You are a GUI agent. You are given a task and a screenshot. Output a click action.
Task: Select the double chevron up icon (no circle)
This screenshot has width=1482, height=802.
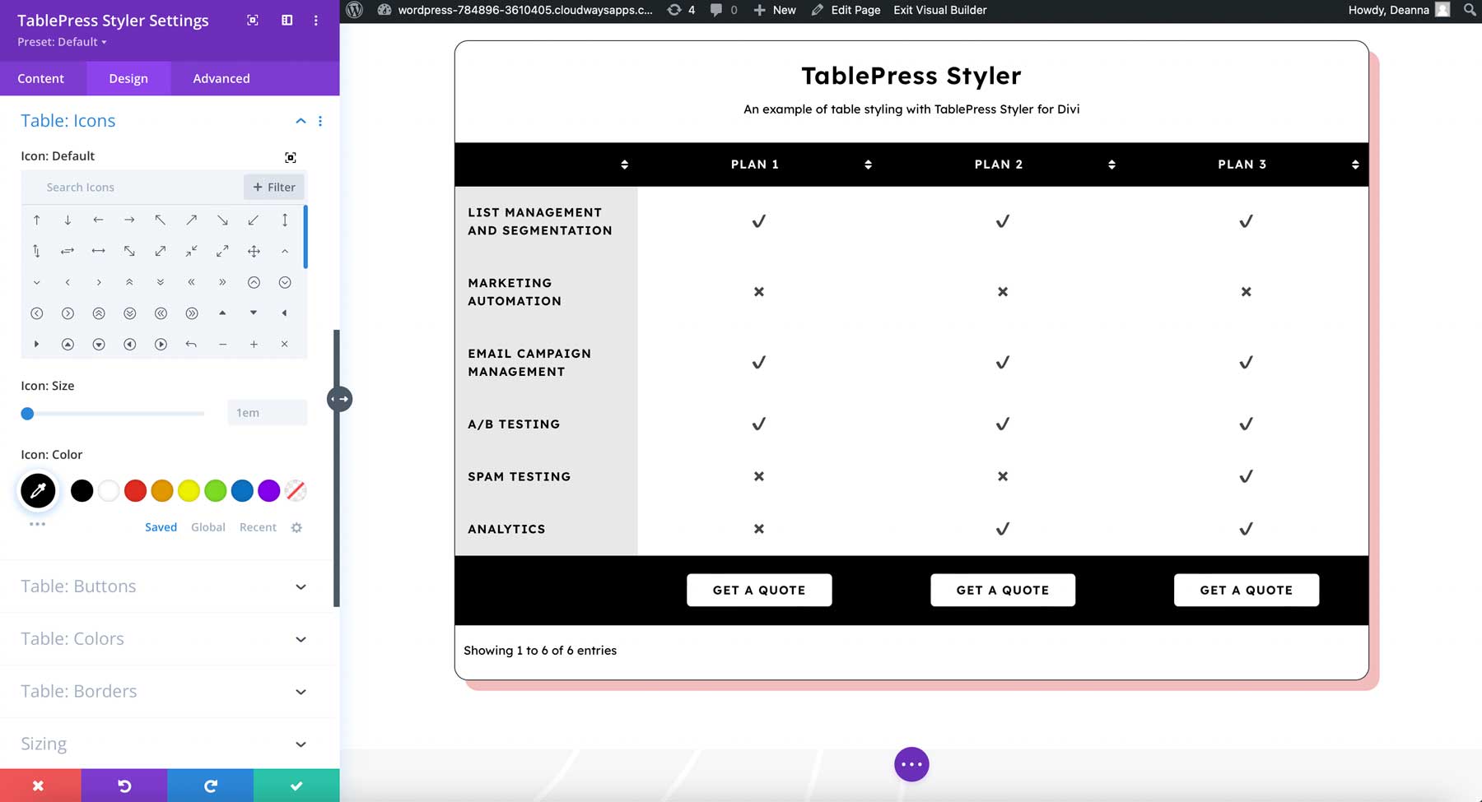click(129, 282)
